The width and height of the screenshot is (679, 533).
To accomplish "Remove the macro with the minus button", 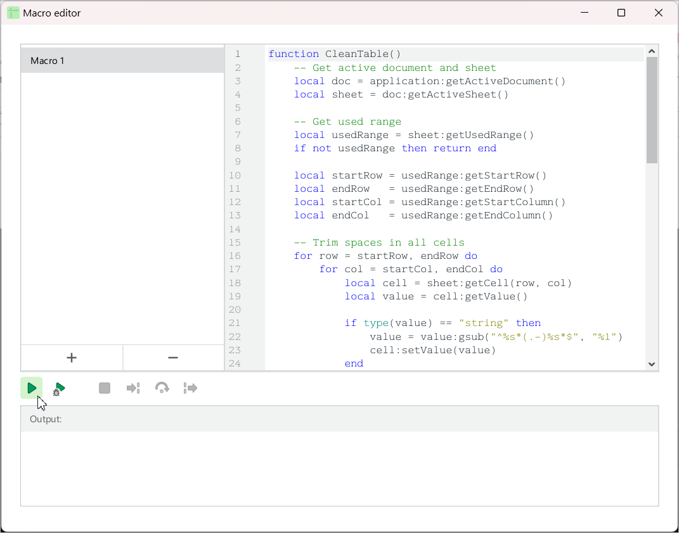I will coord(173,358).
